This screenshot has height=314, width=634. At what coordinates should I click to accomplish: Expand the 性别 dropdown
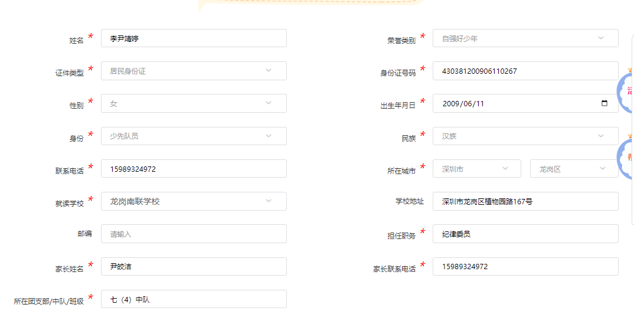point(194,104)
